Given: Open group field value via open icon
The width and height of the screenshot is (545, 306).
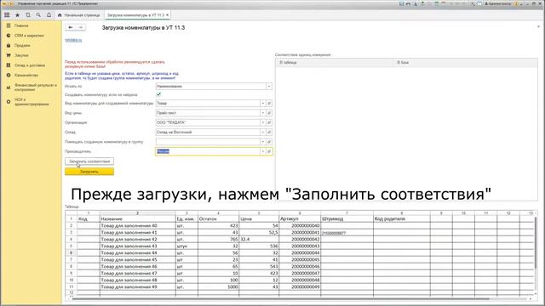Looking at the screenshot, I should (269, 142).
